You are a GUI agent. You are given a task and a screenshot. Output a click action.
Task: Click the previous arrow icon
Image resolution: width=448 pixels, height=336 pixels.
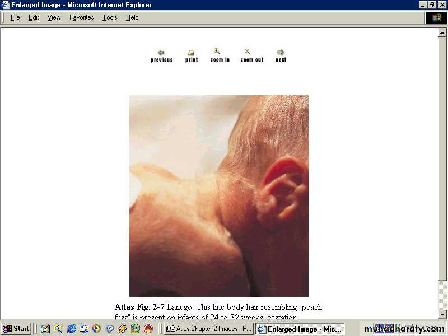[x=161, y=53]
